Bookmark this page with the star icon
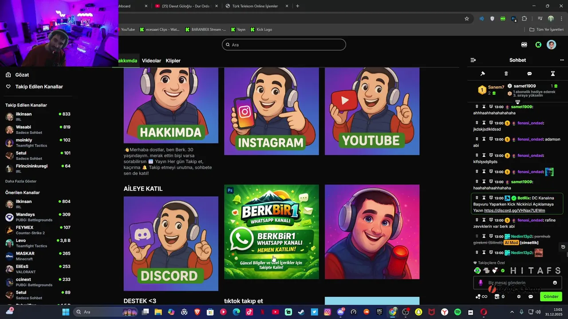The image size is (568, 319). pos(467,19)
